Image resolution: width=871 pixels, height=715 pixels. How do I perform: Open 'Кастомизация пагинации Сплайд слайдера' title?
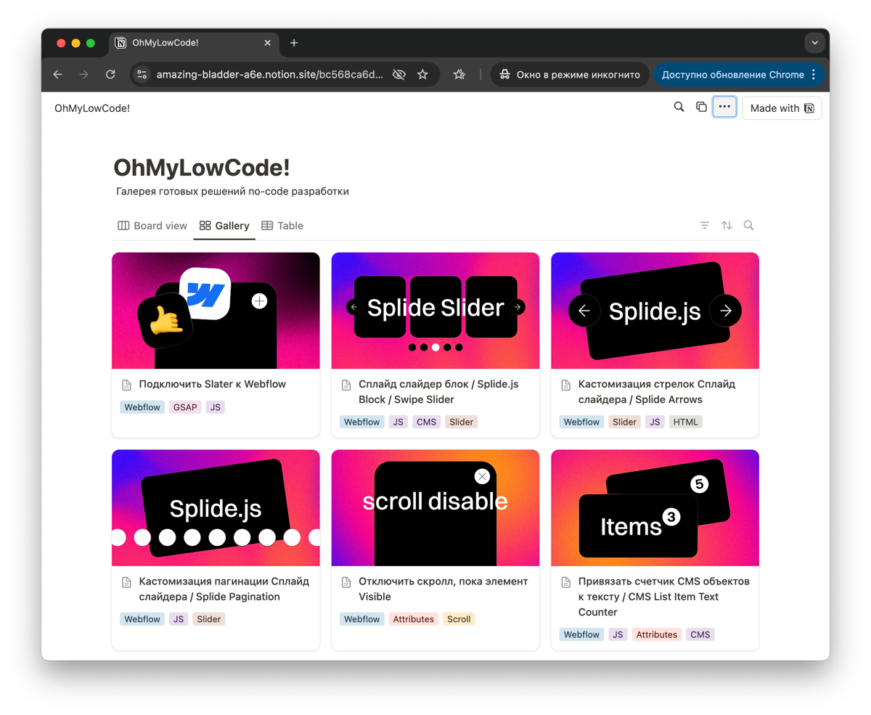pos(224,589)
